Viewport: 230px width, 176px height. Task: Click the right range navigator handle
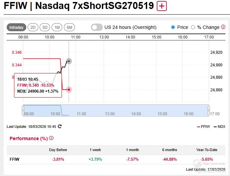click(209, 110)
